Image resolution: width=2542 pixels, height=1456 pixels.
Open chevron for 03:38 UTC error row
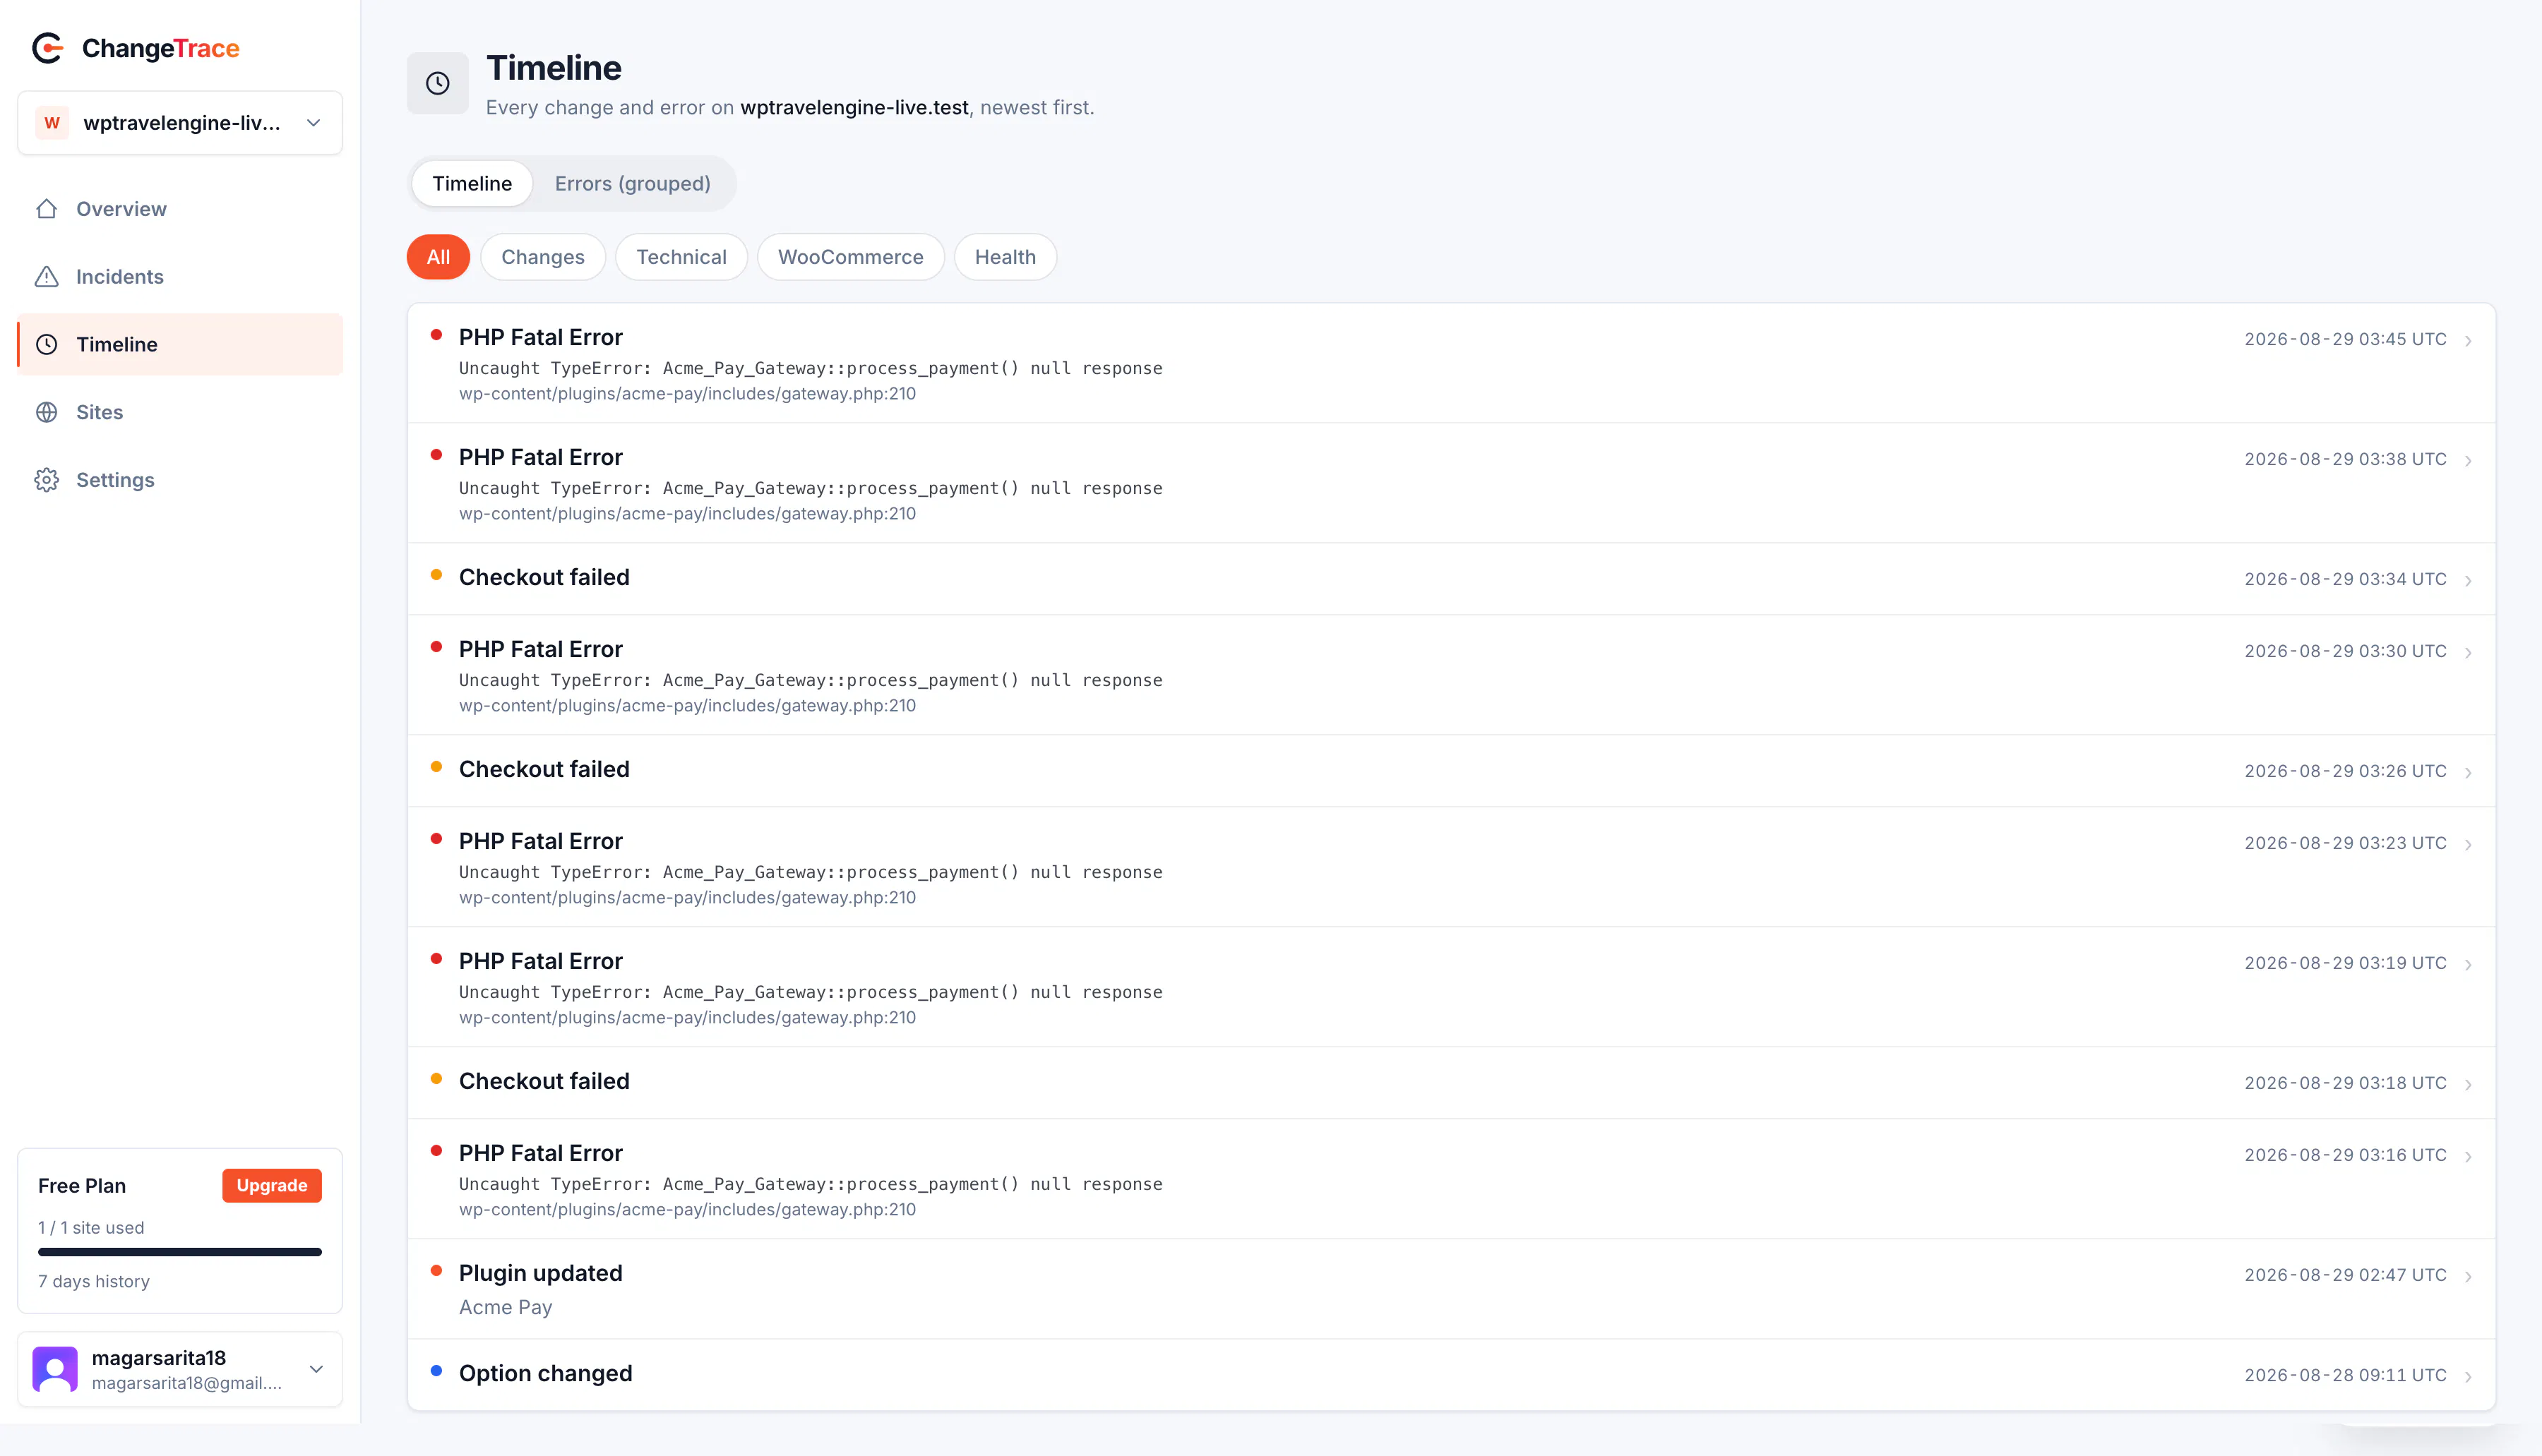click(2468, 461)
